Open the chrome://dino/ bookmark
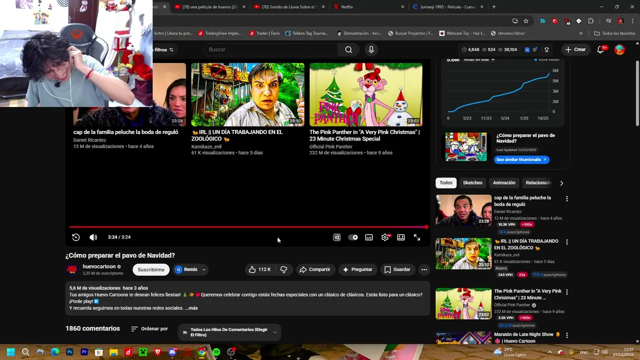Image resolution: width=640 pixels, height=360 pixels. [508, 33]
